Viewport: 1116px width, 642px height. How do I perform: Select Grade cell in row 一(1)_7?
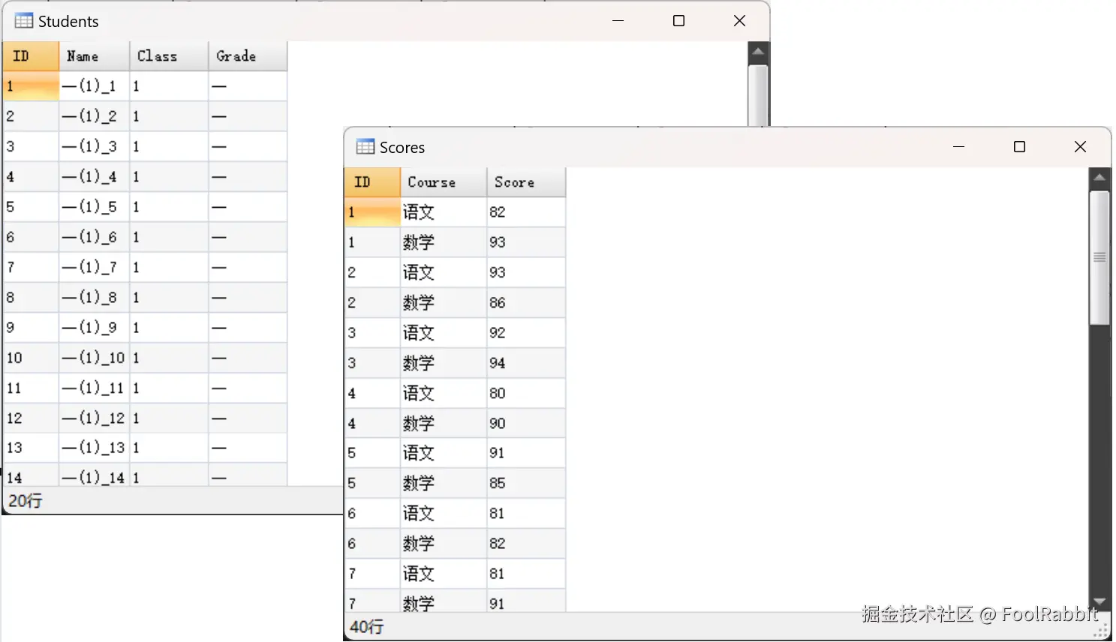(248, 267)
